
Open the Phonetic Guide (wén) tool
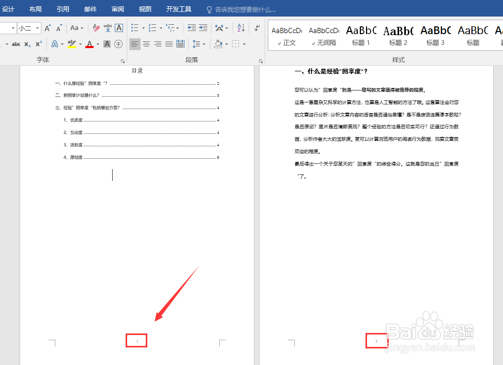pos(107,28)
